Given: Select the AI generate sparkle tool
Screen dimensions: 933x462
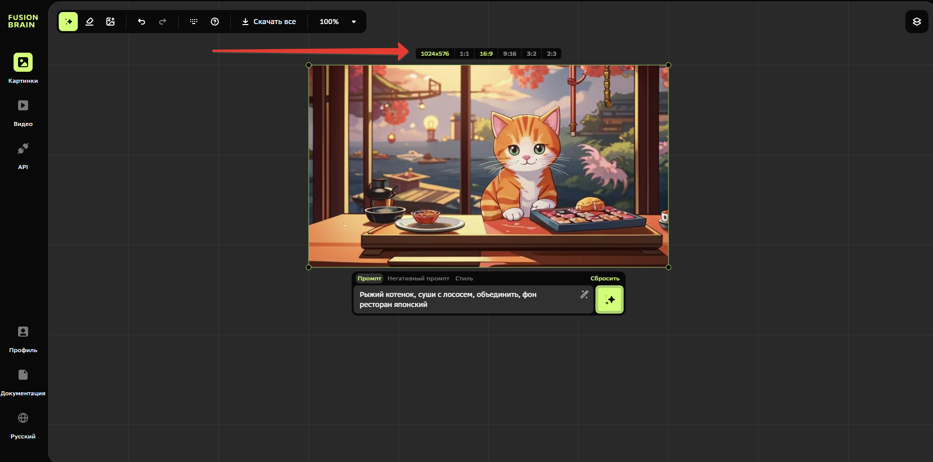Looking at the screenshot, I should point(68,22).
